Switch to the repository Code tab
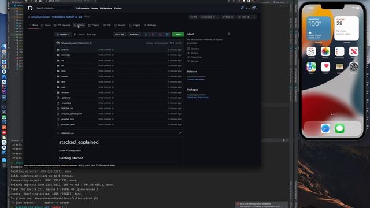370x208 pixels. pyautogui.click(x=34, y=25)
